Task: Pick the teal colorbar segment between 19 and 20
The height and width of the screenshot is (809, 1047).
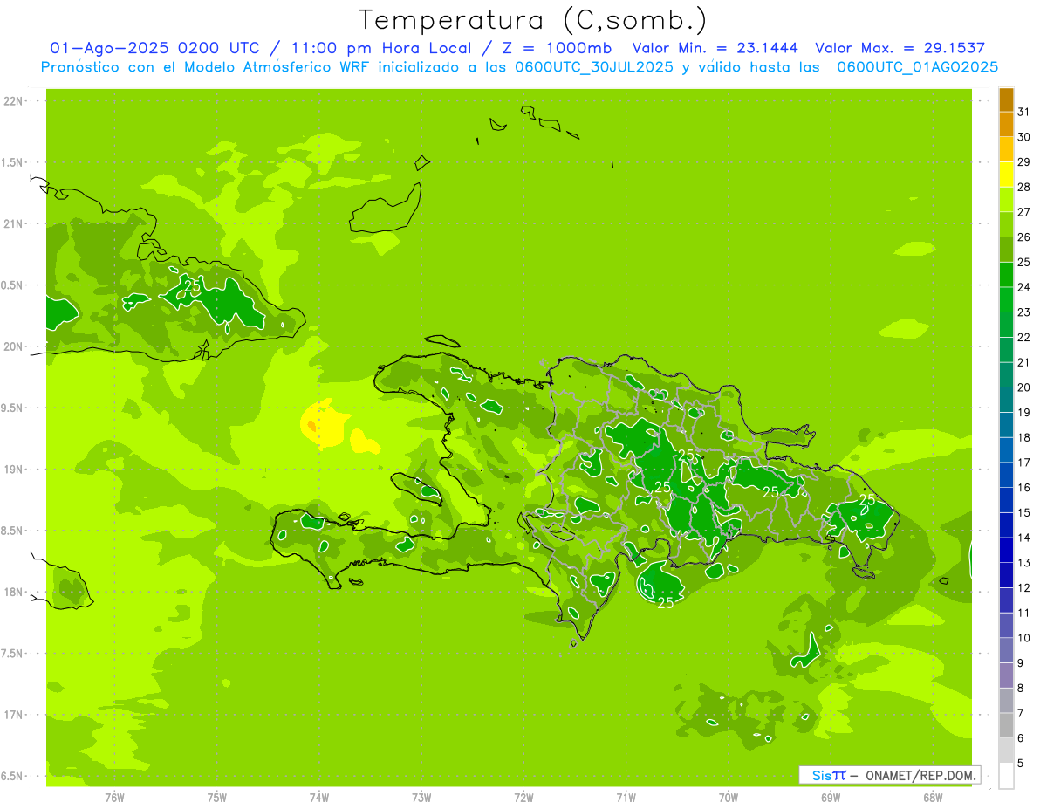Action: coord(1006,400)
